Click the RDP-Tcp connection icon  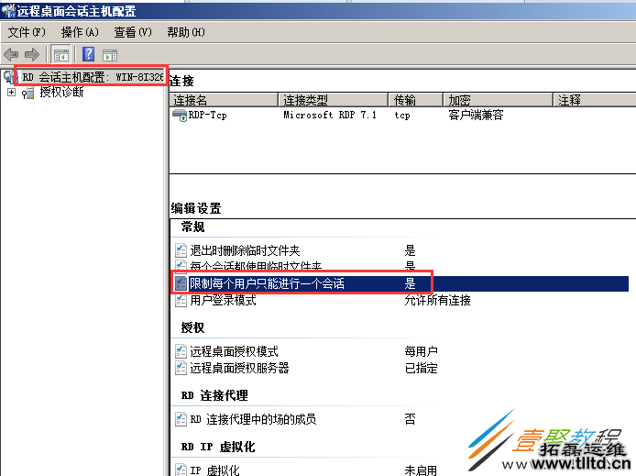(180, 116)
